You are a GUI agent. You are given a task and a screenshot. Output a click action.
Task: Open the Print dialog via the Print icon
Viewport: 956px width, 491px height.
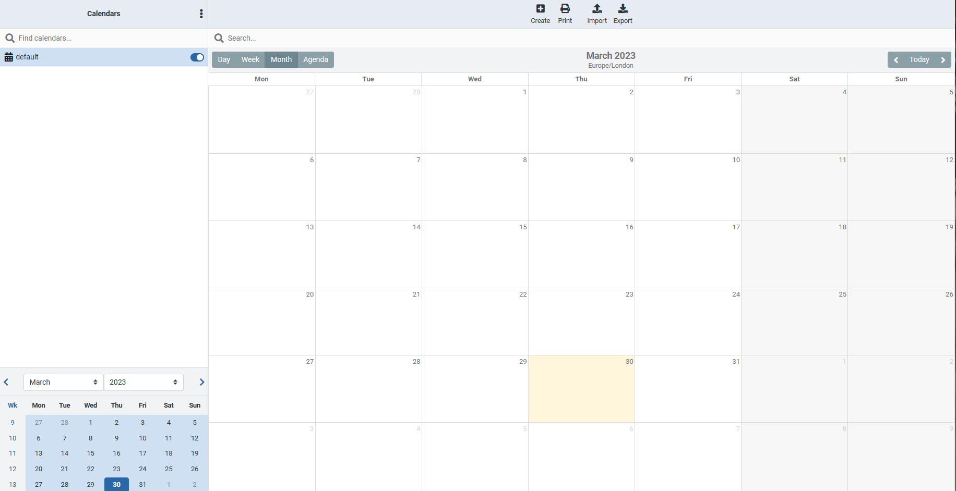[x=565, y=8]
